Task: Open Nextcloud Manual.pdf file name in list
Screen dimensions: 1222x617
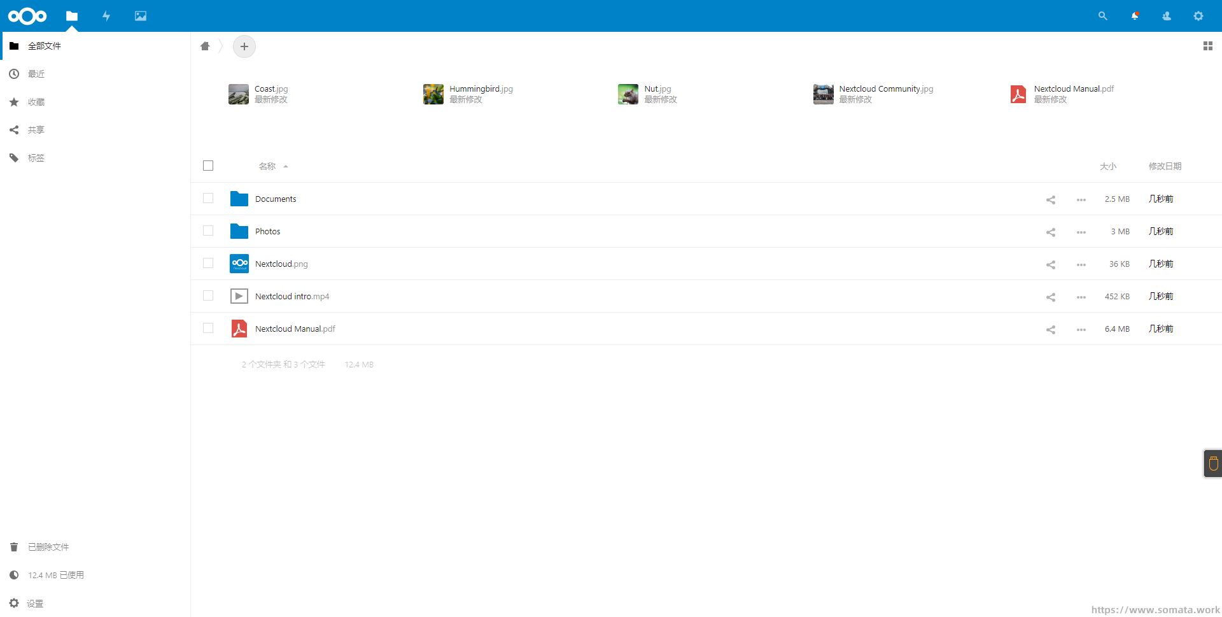Action: (295, 329)
